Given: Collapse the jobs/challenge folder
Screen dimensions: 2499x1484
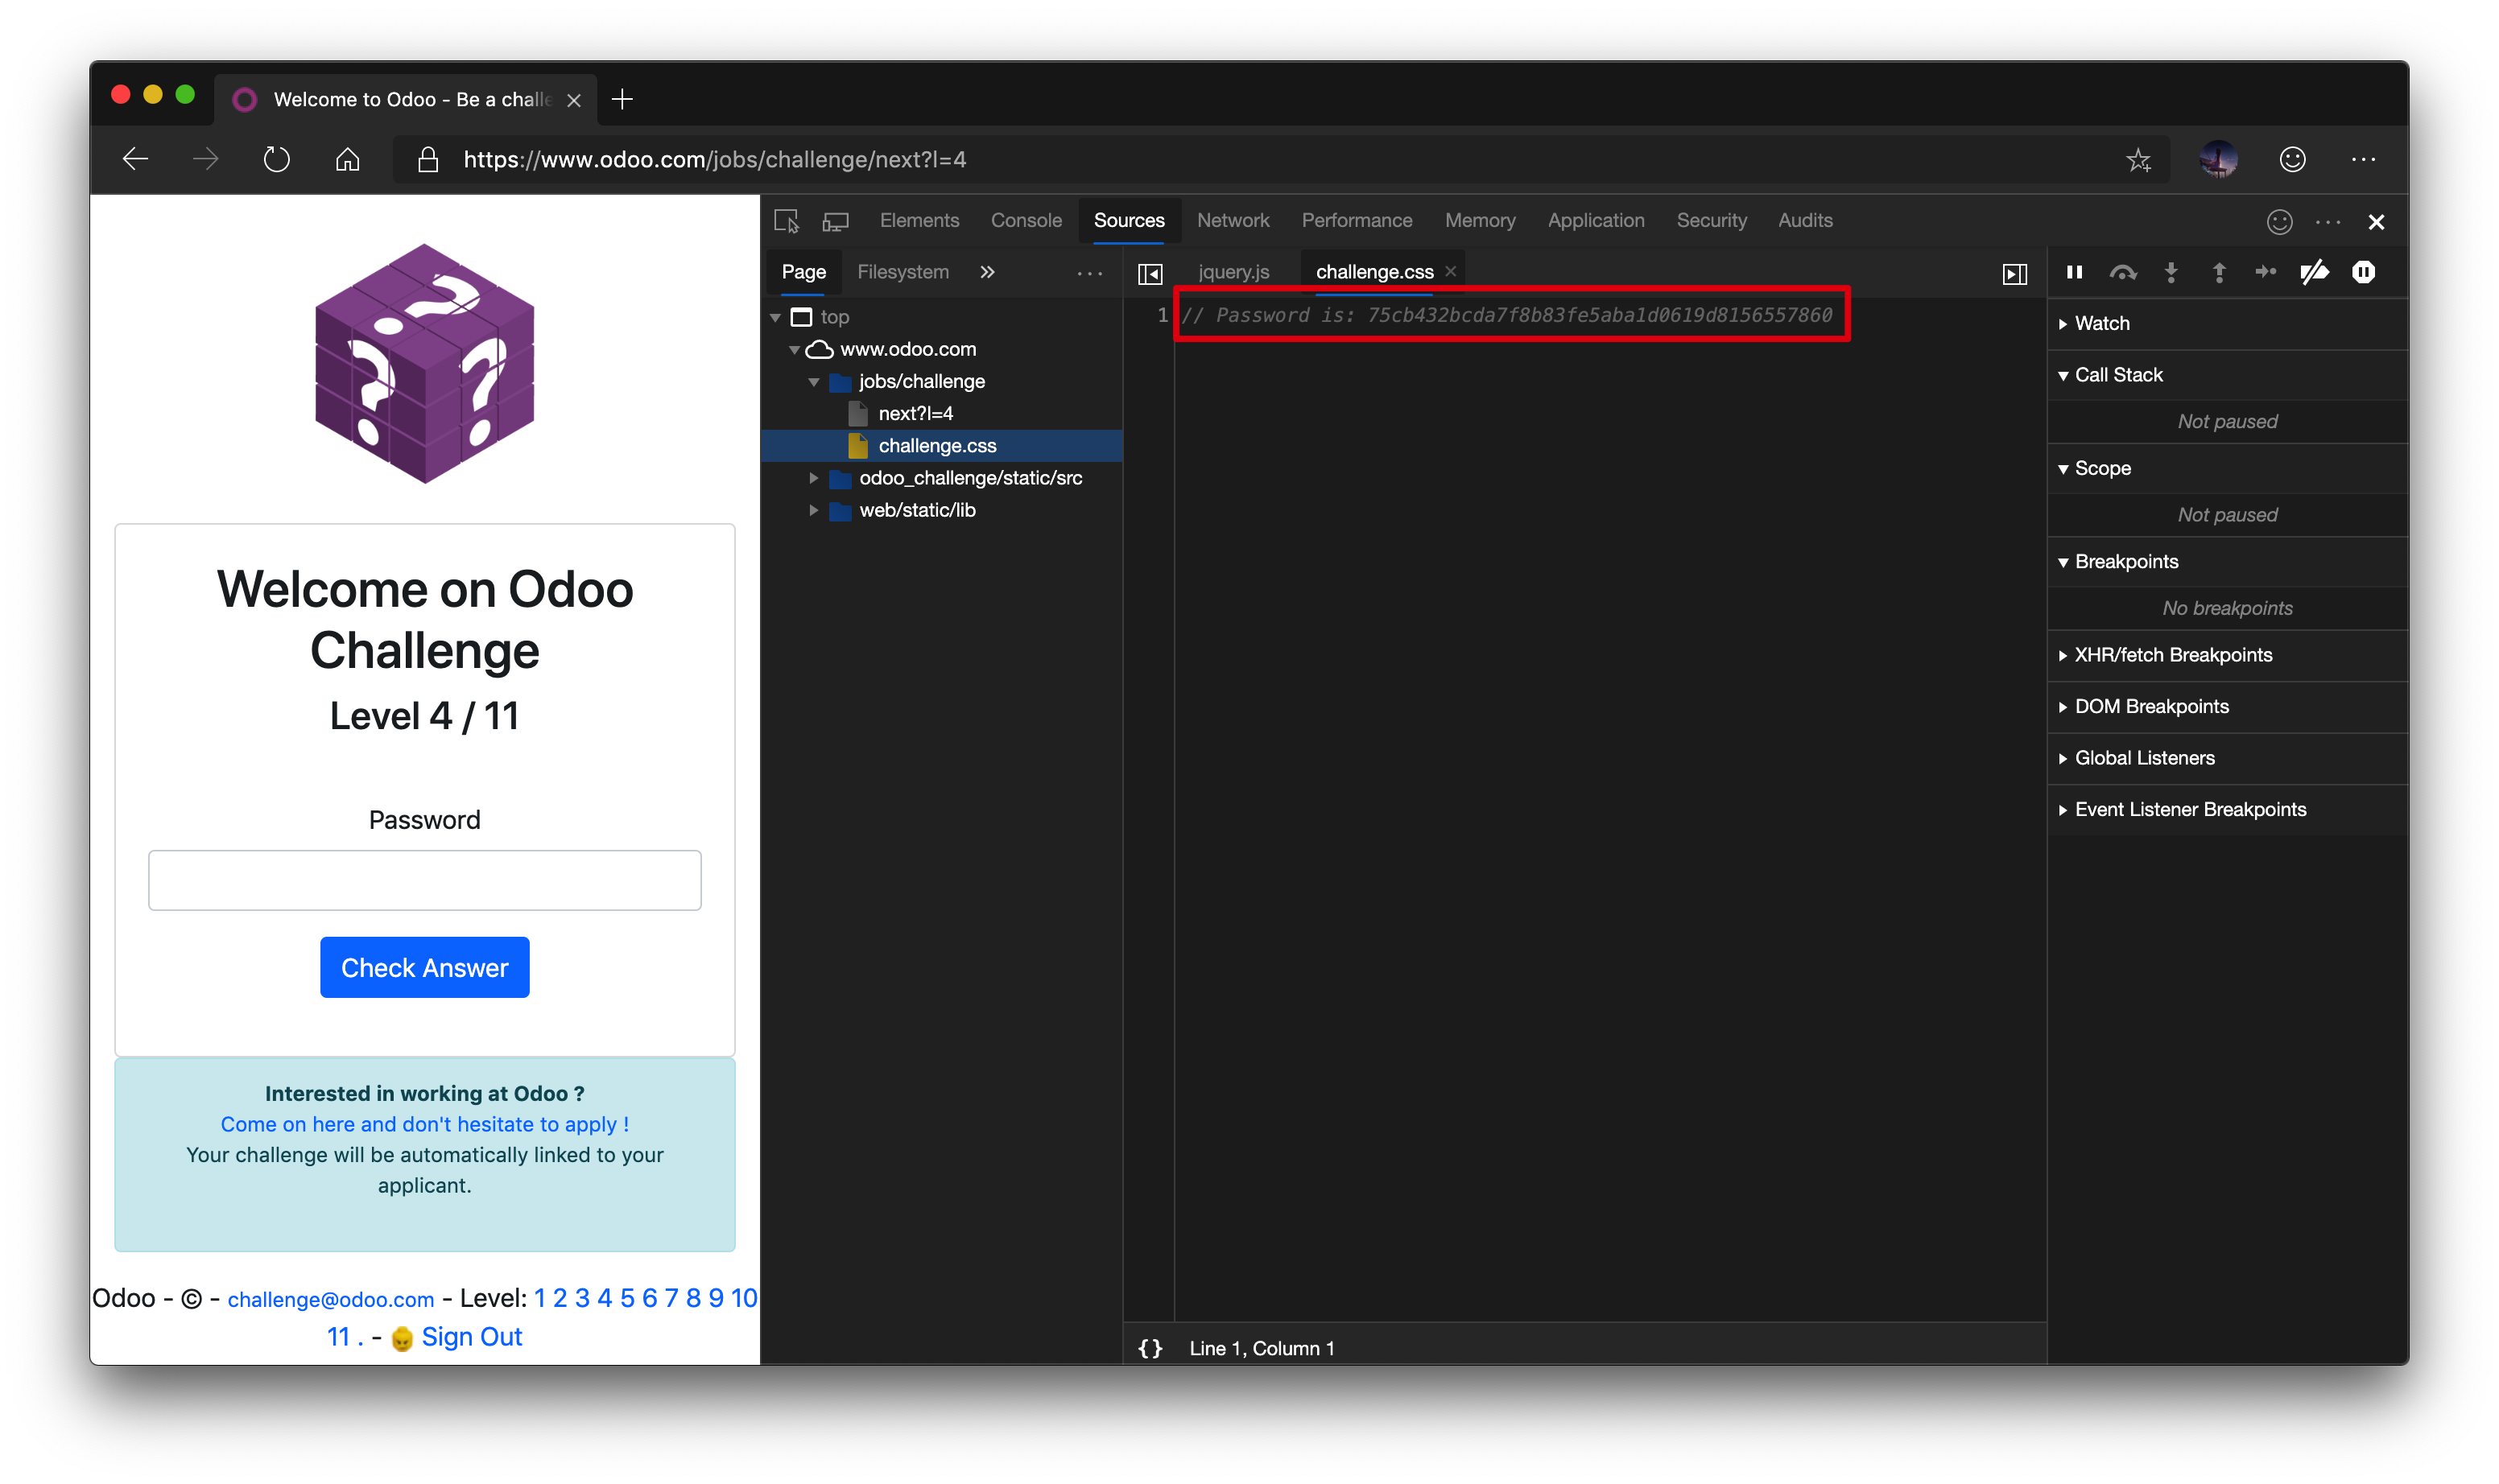Looking at the screenshot, I should pos(813,382).
